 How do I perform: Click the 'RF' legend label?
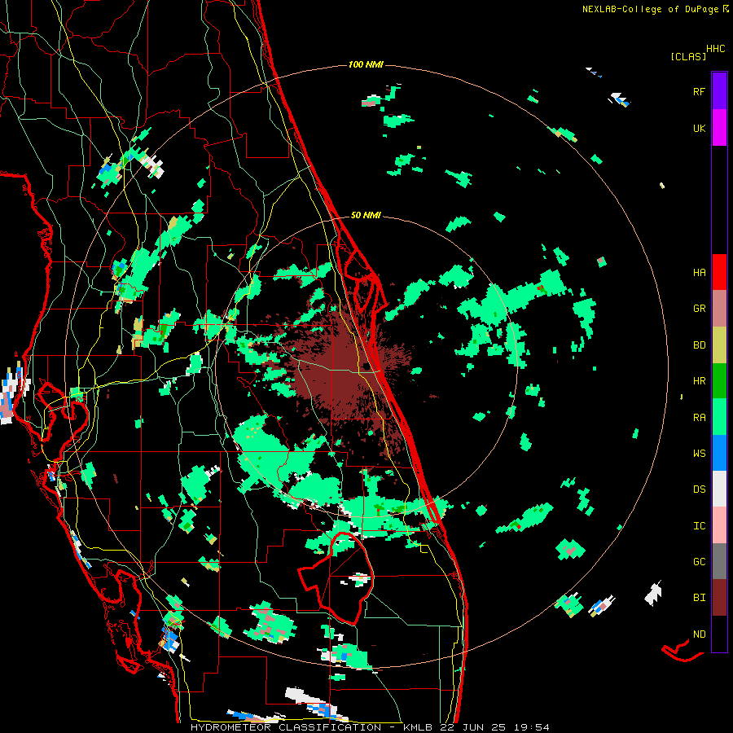pyautogui.click(x=699, y=91)
